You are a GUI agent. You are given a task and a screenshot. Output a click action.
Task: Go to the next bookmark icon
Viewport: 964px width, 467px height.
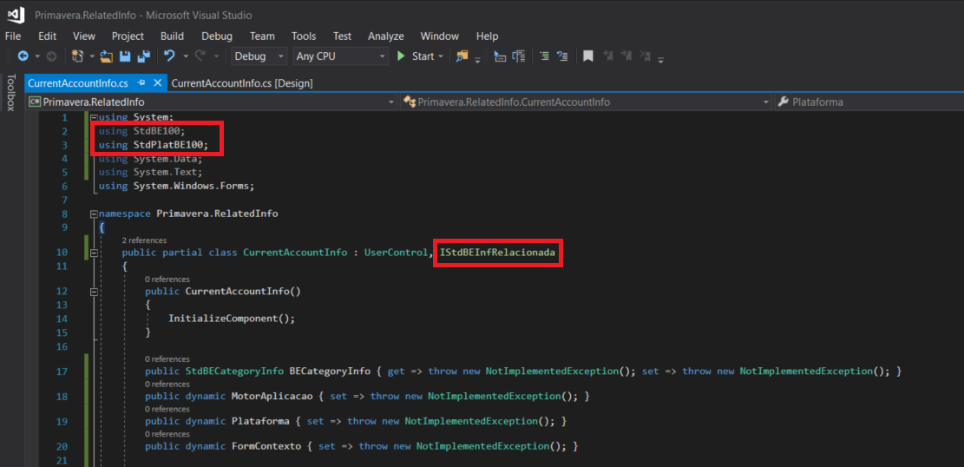click(626, 56)
